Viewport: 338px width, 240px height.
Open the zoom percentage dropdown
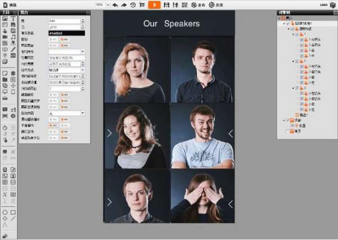pos(100,5)
